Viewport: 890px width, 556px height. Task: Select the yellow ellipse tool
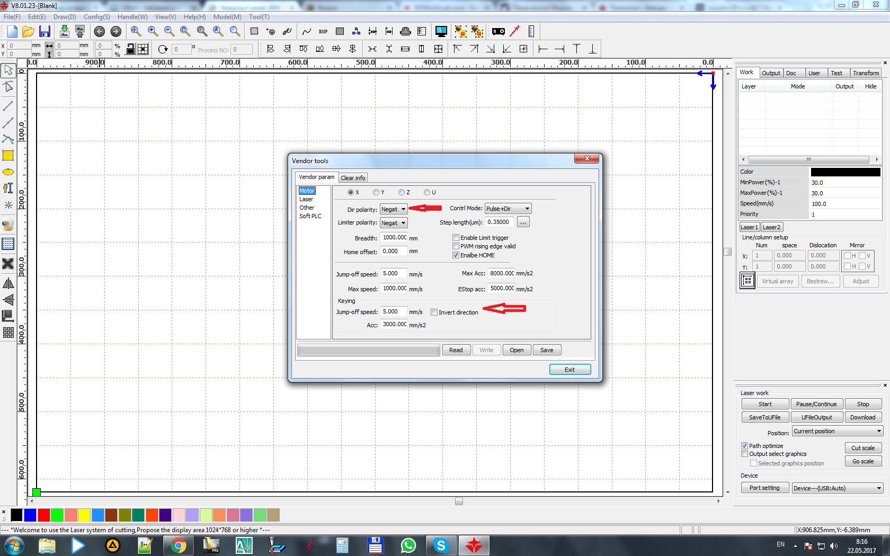coord(8,172)
